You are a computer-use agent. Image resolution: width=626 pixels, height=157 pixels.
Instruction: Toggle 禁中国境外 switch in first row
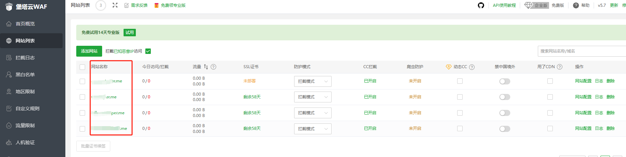(x=504, y=81)
